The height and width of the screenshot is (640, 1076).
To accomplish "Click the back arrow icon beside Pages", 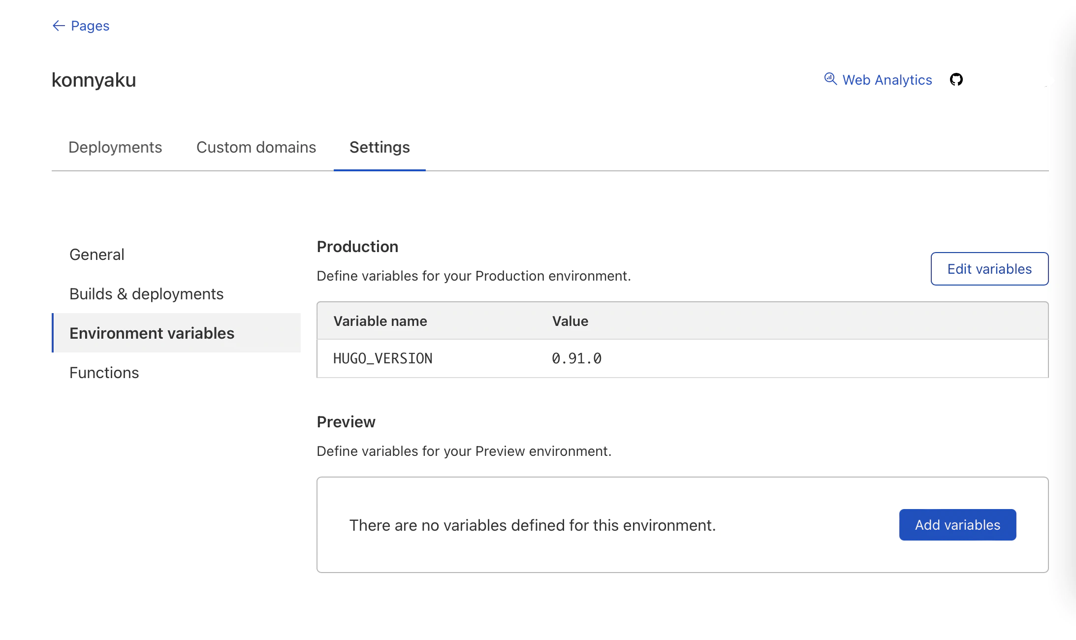I will (x=59, y=26).
